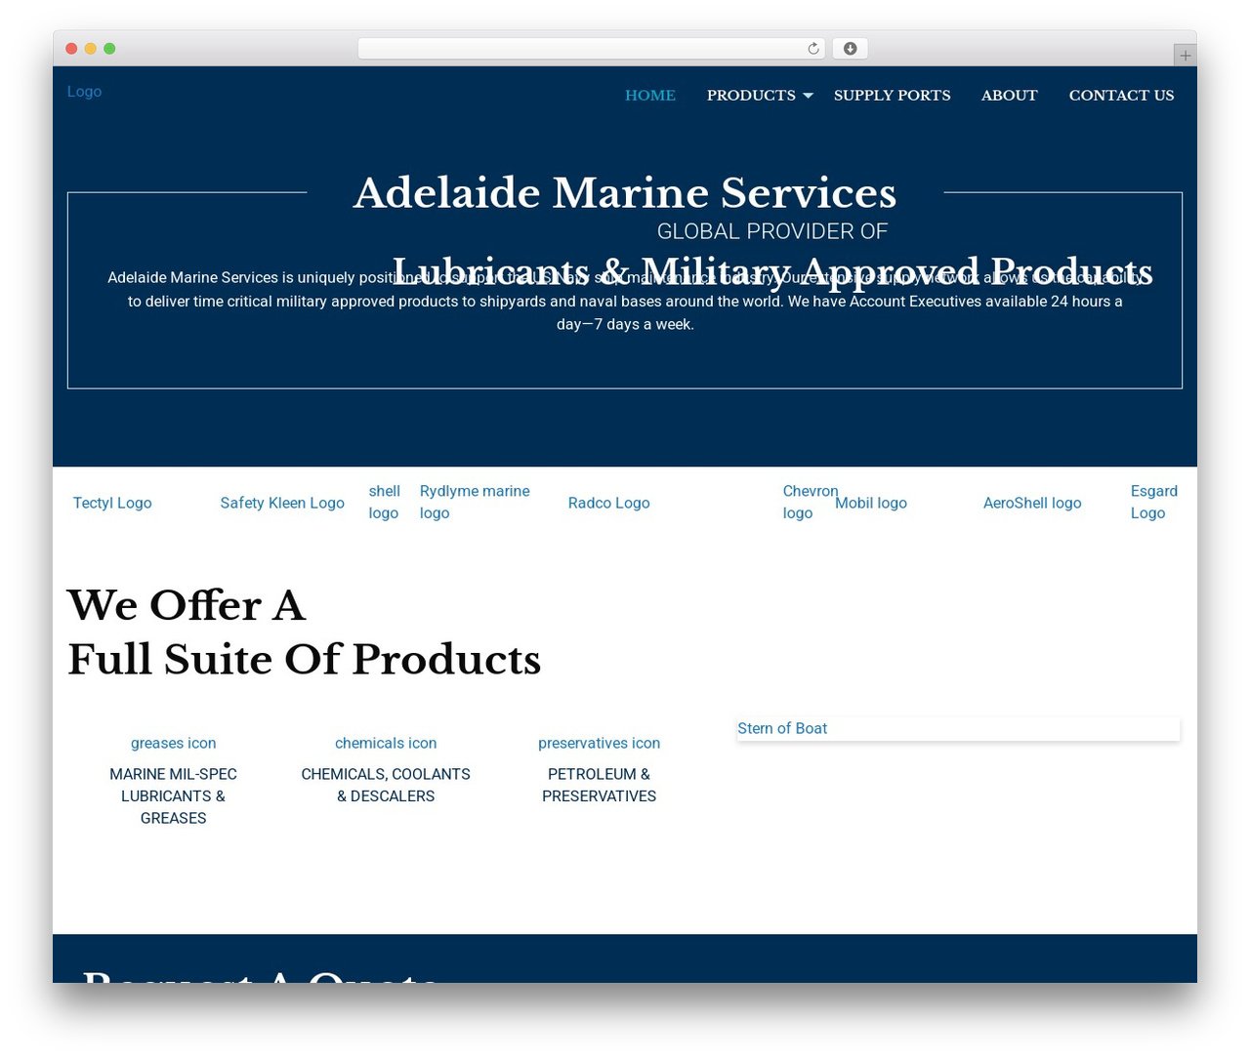Minimize the browser window with the yellow button

pos(91,49)
